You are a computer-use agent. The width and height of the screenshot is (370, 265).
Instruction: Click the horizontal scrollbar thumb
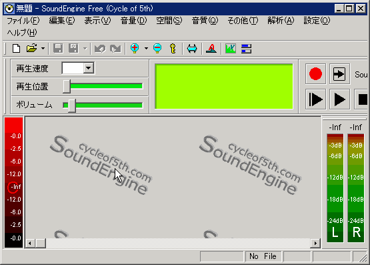[41, 243]
